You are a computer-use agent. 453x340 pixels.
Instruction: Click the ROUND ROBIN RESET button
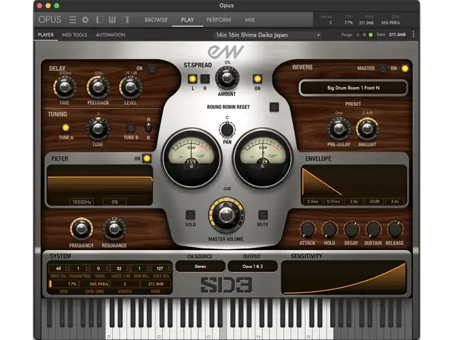click(x=274, y=107)
